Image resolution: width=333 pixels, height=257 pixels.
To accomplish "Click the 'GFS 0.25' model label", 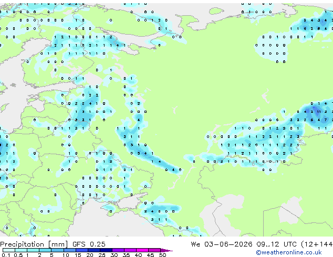I will (89, 244).
